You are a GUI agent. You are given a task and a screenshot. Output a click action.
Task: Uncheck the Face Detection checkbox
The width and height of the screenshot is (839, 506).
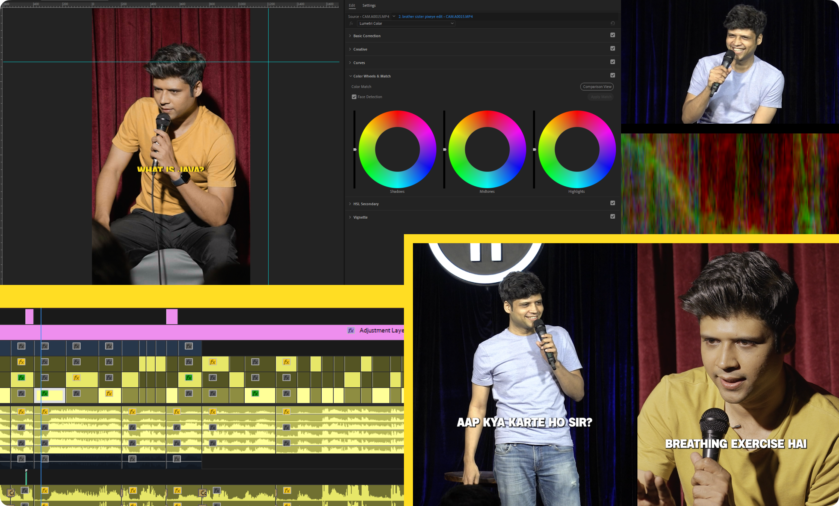pos(354,97)
